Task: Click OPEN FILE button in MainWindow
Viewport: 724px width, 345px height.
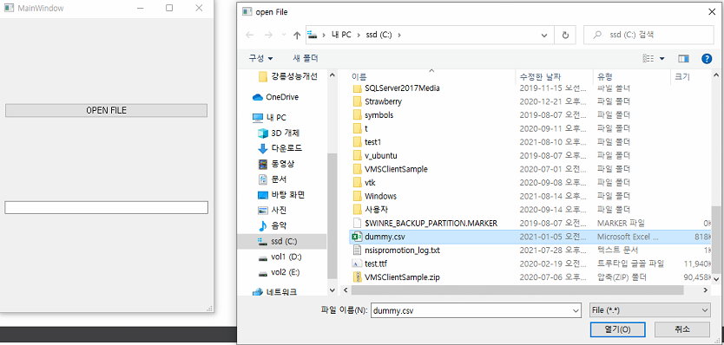Action: coord(106,110)
